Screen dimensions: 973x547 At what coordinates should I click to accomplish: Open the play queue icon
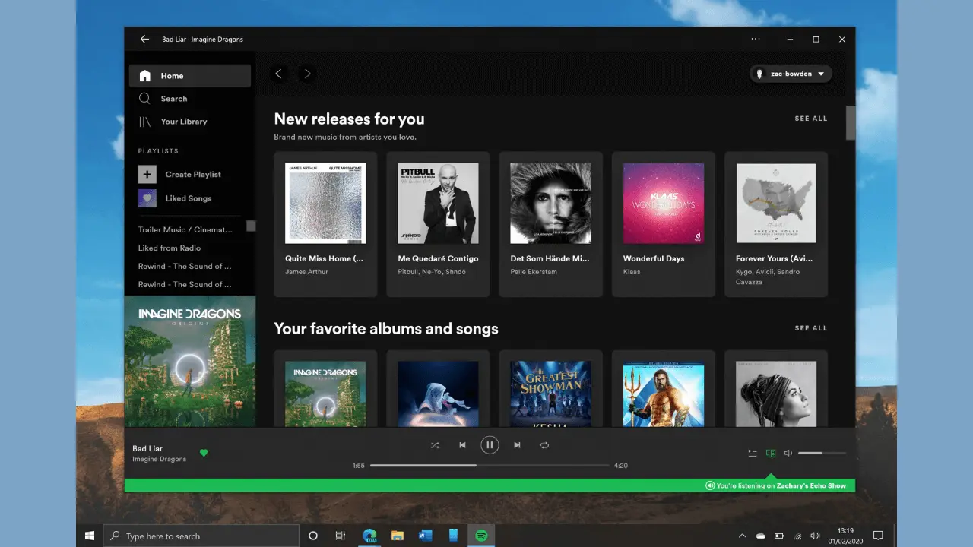click(x=753, y=453)
